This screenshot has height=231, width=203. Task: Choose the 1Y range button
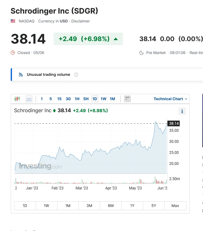tap(132, 206)
